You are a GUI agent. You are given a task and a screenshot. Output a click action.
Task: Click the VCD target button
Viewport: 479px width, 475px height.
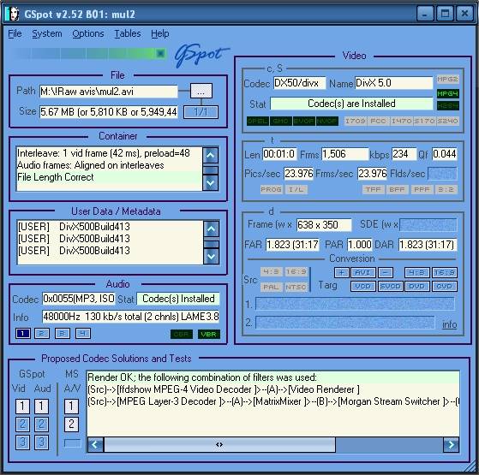click(x=363, y=287)
